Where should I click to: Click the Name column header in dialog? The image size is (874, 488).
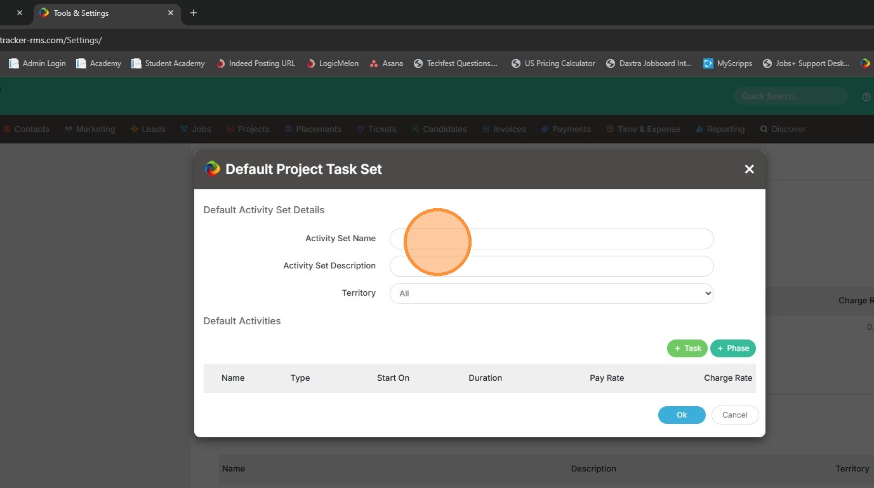click(x=233, y=378)
